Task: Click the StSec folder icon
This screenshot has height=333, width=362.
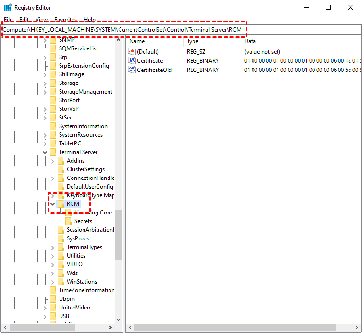Action: [53, 118]
